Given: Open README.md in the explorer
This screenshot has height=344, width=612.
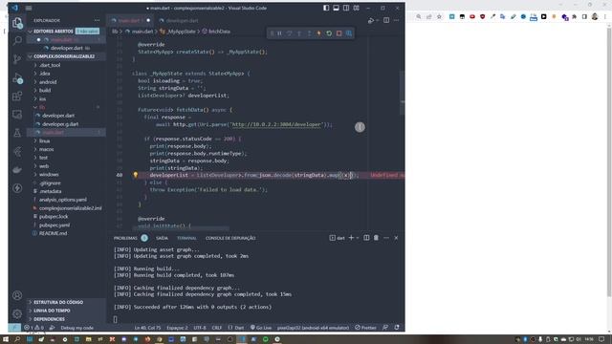Looking at the screenshot, I should click(x=54, y=233).
